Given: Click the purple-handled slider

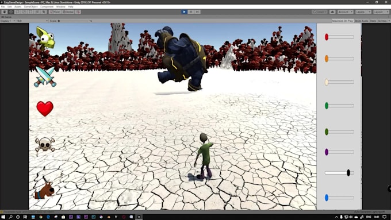Looking at the screenshot, I should tap(339, 152).
